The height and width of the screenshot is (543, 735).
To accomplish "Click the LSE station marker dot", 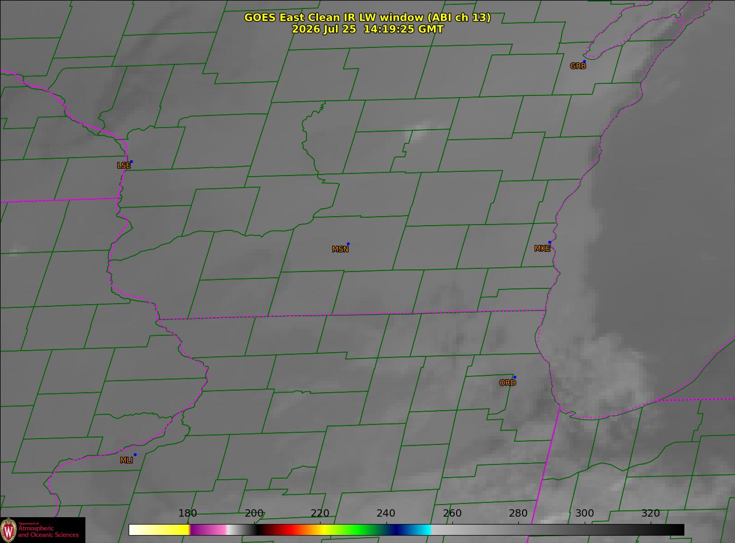I will 131,161.
